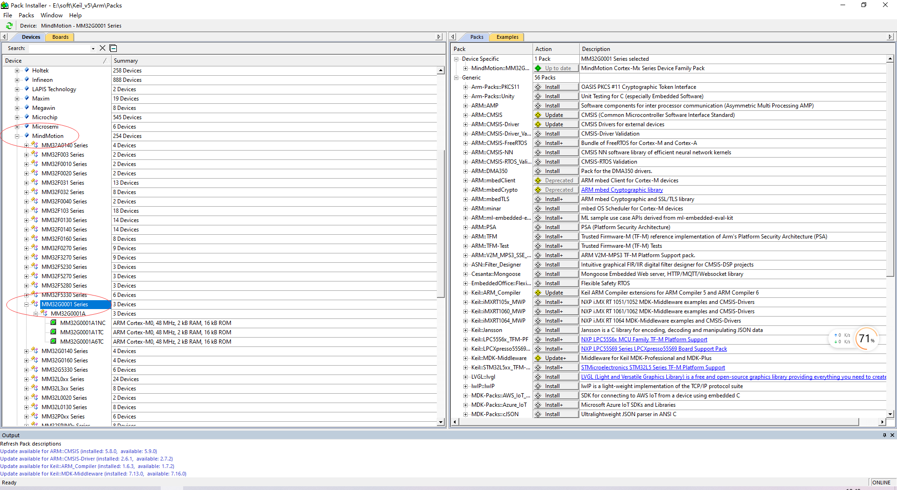This screenshot has width=897, height=490.
Task: Open the File menu
Action: 7,15
